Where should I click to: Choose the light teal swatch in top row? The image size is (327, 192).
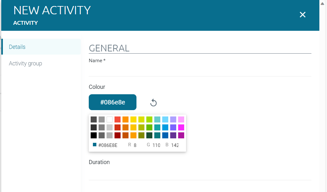click(157, 119)
